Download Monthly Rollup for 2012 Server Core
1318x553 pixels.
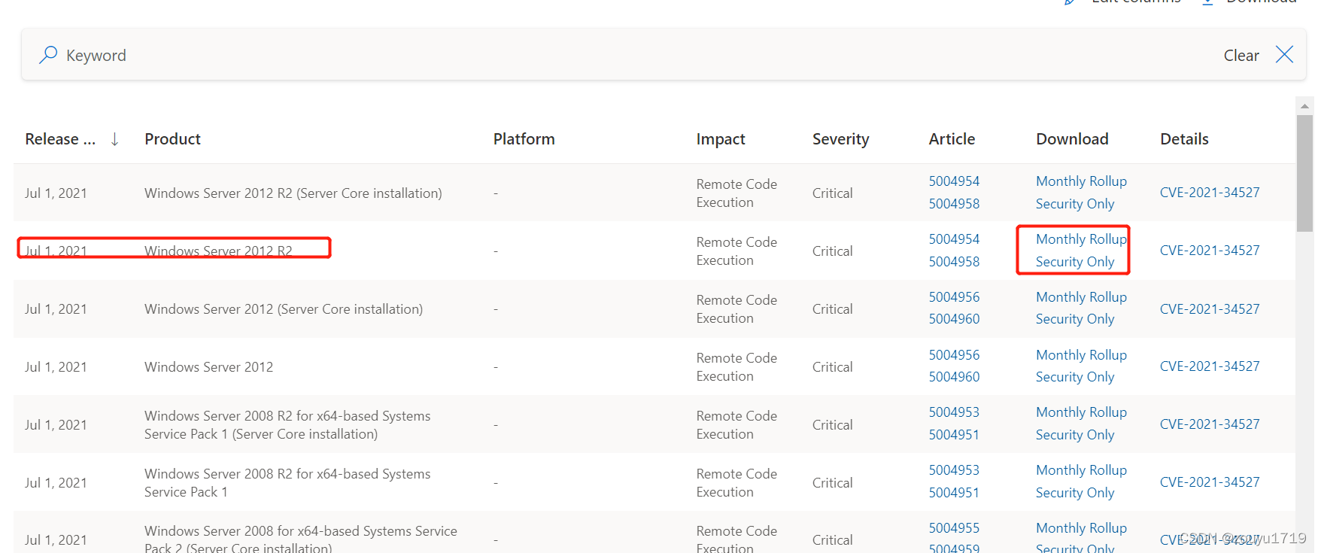1081,297
